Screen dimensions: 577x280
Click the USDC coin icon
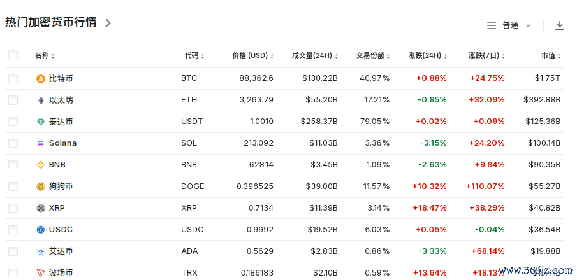coord(41,230)
